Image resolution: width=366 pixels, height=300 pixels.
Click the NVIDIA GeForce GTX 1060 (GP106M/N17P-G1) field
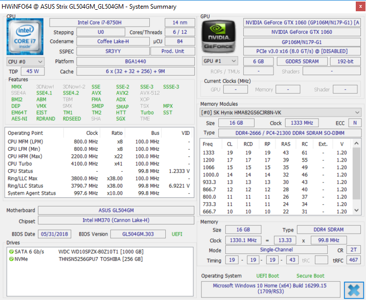click(302, 22)
